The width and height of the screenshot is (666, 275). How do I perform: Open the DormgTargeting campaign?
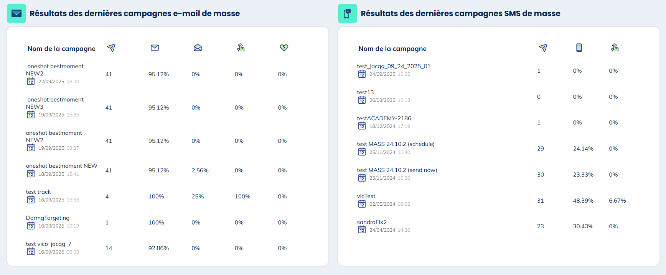tap(48, 218)
